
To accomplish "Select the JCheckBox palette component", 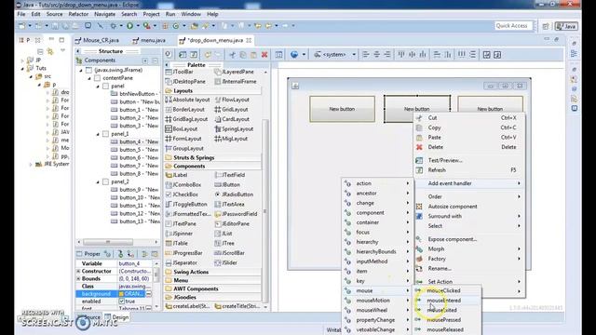I will (183, 194).
